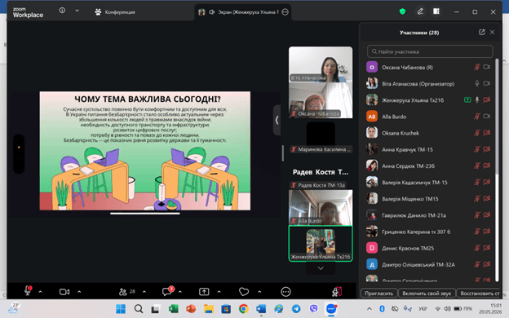Open reactions heart icon
Image resolution: width=509 pixels, height=318 pixels.
click(x=244, y=292)
